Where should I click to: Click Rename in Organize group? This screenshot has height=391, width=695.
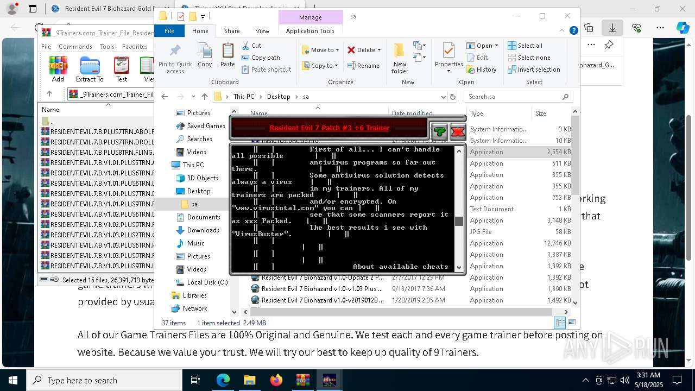(363, 66)
